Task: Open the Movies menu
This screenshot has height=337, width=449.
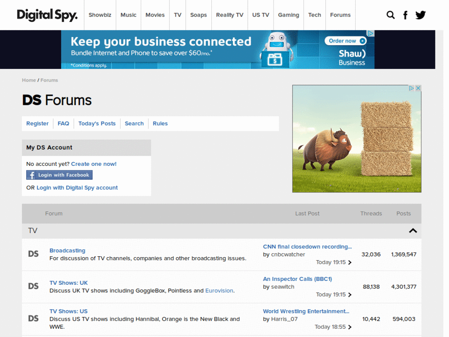Action: coord(155,15)
